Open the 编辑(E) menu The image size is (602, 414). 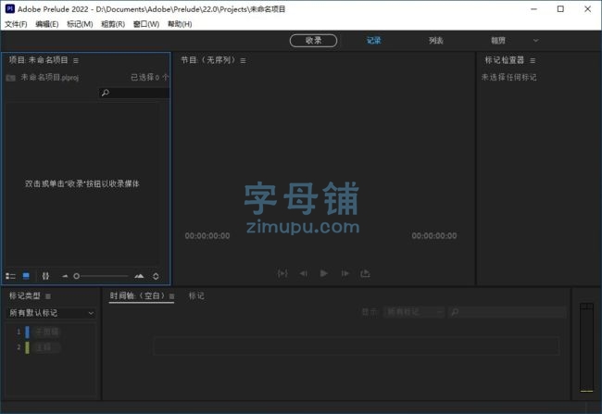(x=47, y=24)
